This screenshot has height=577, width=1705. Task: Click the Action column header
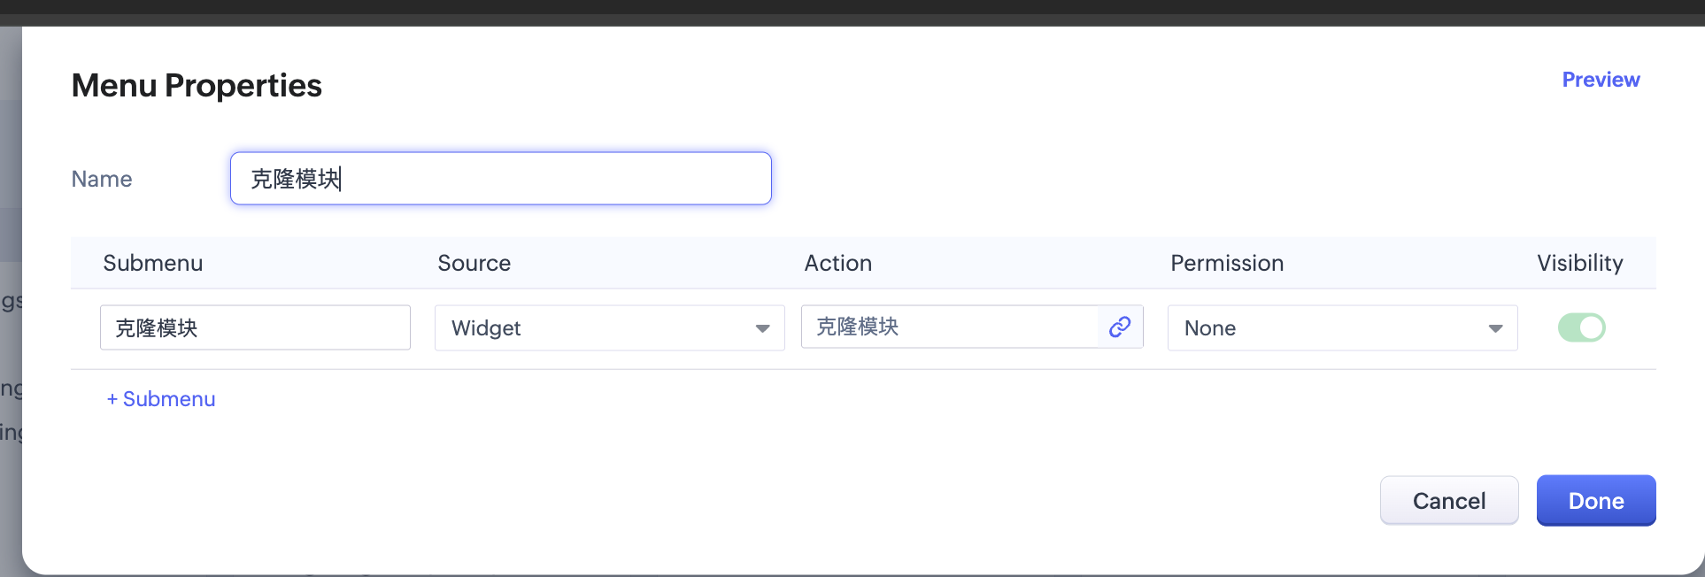837,263
